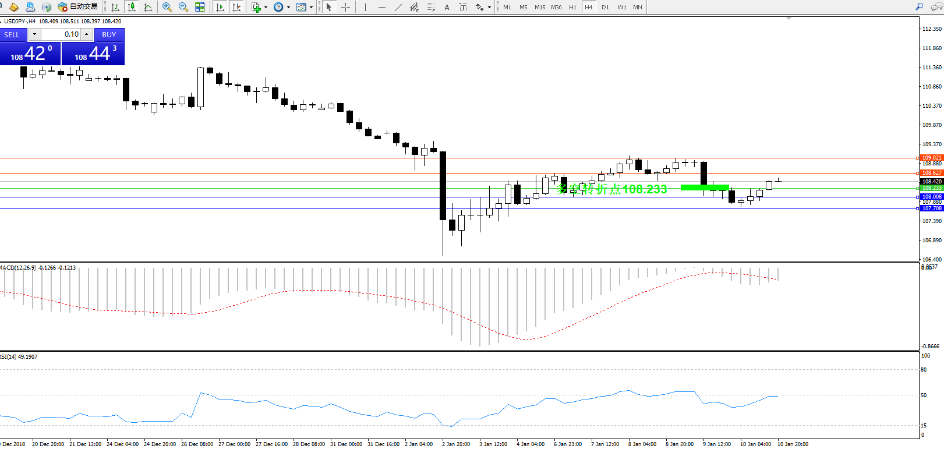Image resolution: width=944 pixels, height=449 pixels.
Task: Click the lot volume input field
Action: [61, 34]
